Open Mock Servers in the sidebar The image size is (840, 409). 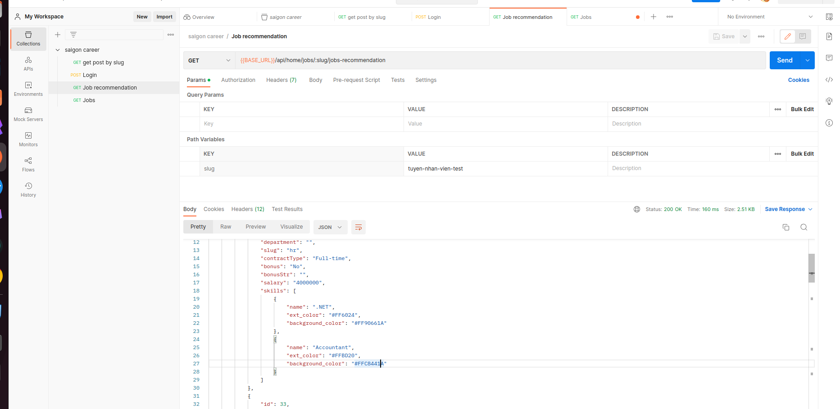28,114
